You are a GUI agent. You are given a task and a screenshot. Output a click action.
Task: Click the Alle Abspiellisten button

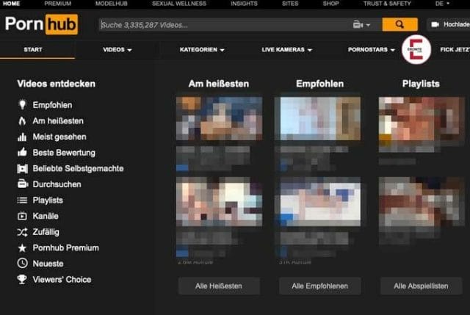421,286
